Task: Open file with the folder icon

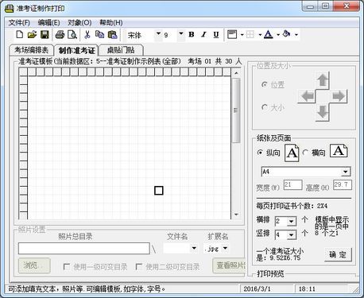Action: [32, 34]
